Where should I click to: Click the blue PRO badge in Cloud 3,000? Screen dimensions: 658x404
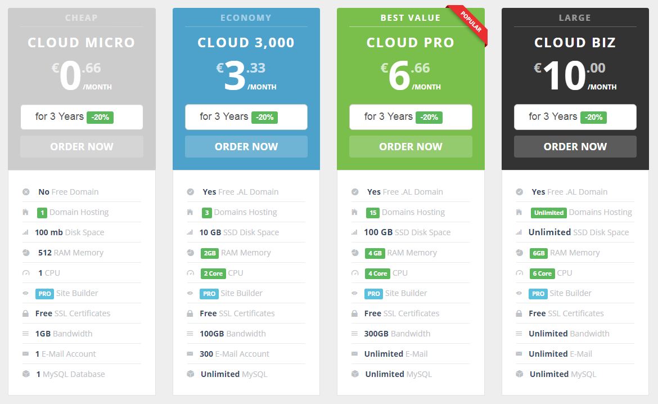pos(209,294)
